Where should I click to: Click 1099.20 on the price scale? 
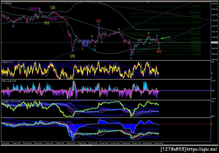click(215, 54)
